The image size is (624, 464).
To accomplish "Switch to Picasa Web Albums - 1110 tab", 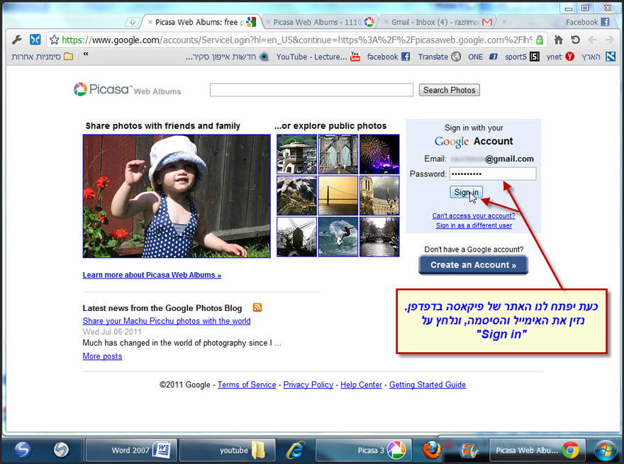I will tap(320, 22).
